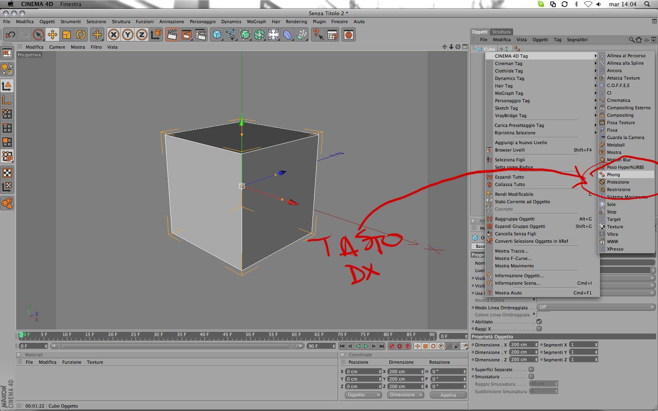This screenshot has width=658, height=411.
Task: Play the animation forward
Action: 366,346
